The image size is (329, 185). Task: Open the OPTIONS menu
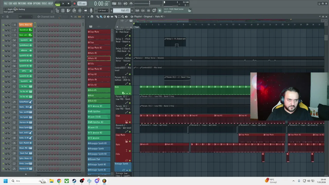pyautogui.click(x=37, y=4)
